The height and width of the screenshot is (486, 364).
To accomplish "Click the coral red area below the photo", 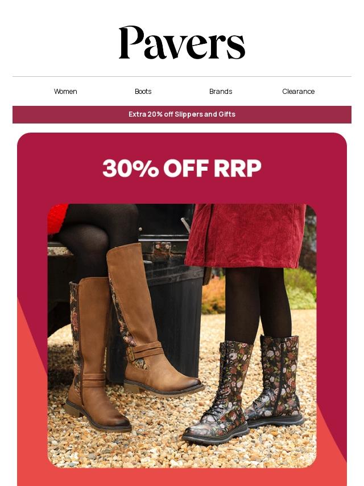I will click(x=182, y=477).
